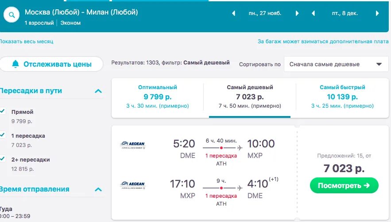Select the Самый быстрый tab

pyautogui.click(x=342, y=97)
